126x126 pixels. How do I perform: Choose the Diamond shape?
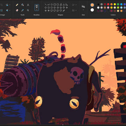pos(45,8)
